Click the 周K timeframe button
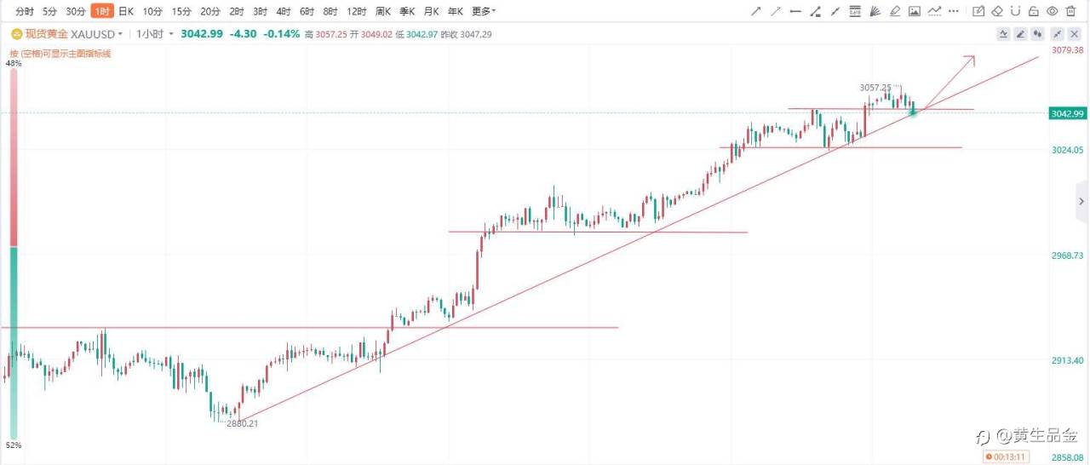This screenshot has width=1090, height=465. (x=383, y=11)
